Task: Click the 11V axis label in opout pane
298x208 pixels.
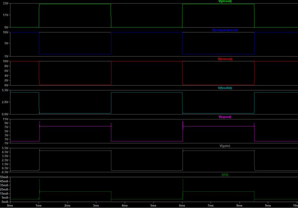Action: [x=6, y=119]
